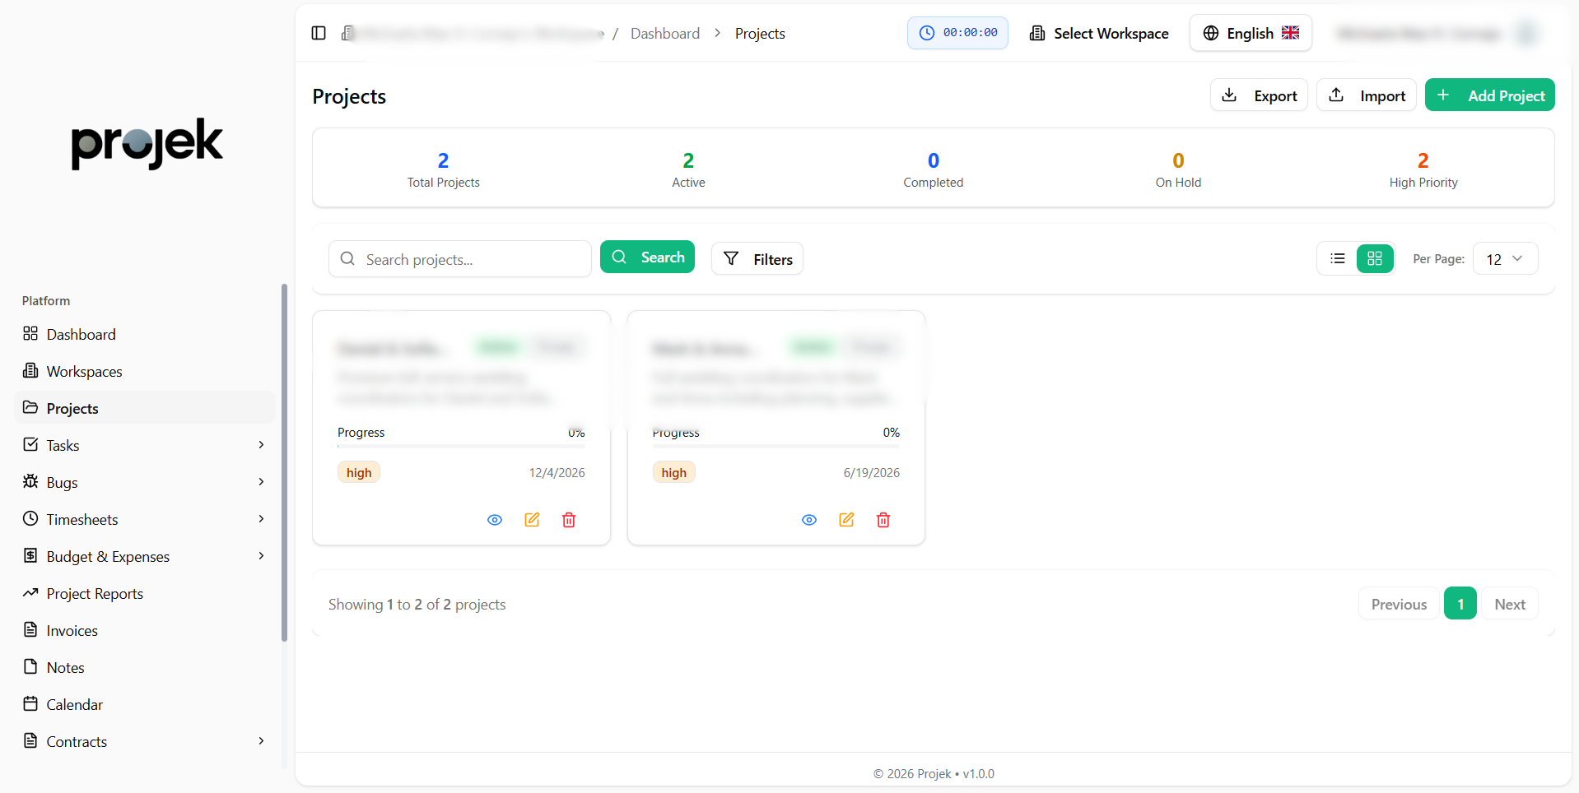Click edit pencil icon on 6/19/2026 project

(x=846, y=520)
